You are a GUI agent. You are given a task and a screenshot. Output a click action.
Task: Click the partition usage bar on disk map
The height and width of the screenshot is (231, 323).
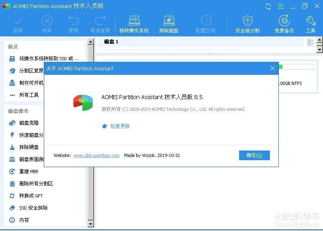point(296,67)
